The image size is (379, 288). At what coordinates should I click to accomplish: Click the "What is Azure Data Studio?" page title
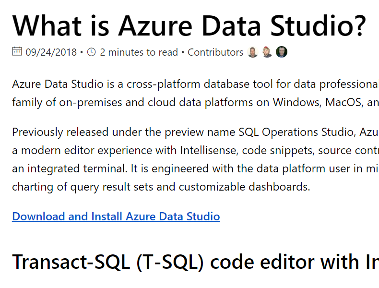(189, 25)
